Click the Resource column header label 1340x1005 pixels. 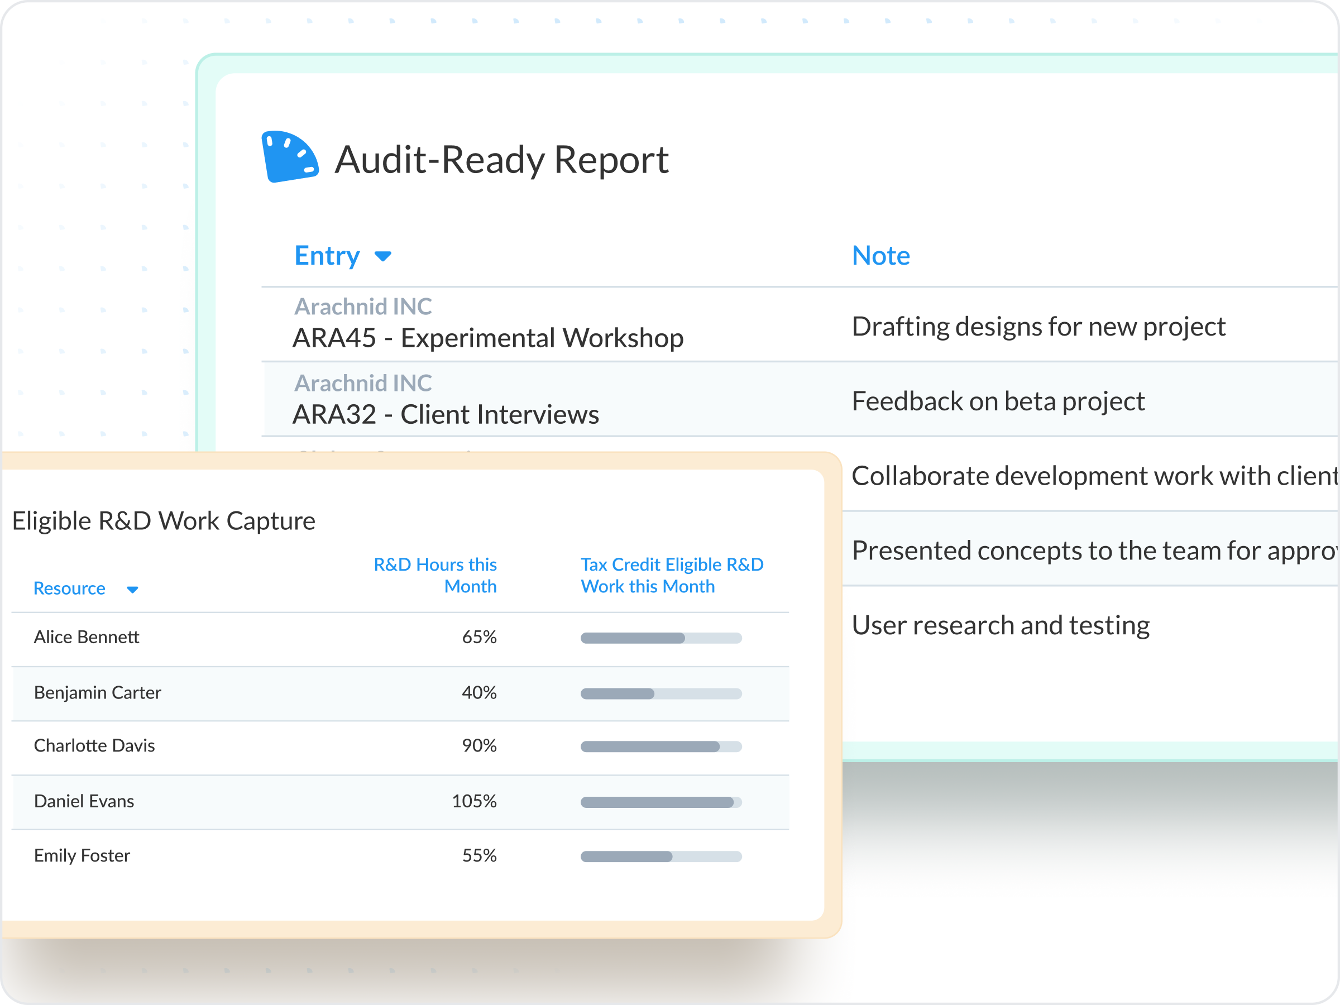[70, 588]
